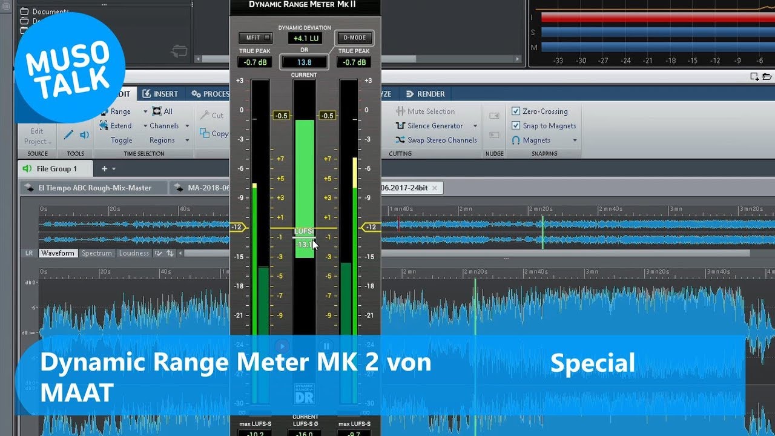Screen dimensions: 775x436
Task: Switch to the RENDER ribbon tab
Action: click(426, 94)
